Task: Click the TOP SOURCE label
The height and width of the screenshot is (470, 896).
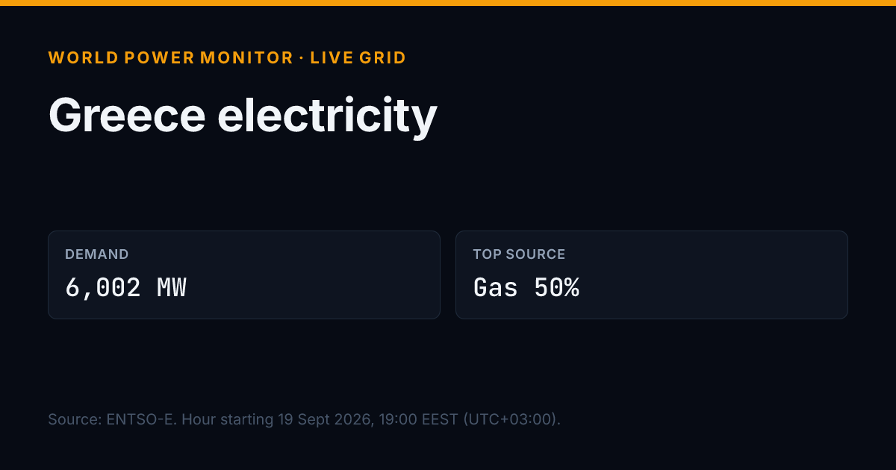Action: click(x=519, y=254)
